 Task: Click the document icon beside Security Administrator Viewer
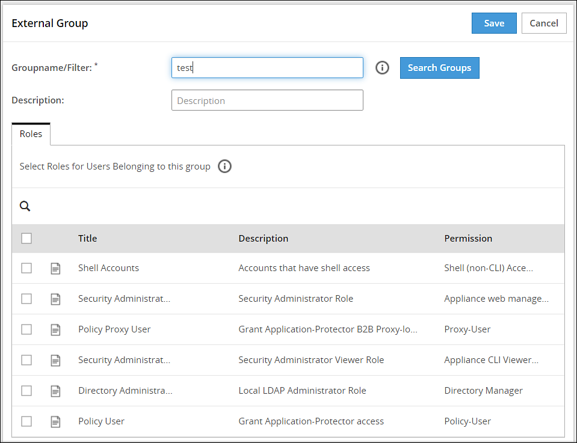[55, 360]
